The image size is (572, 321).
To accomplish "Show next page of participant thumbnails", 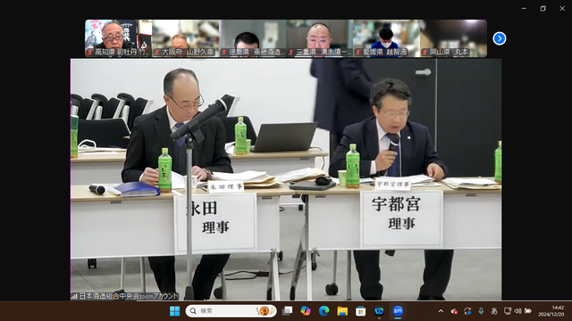I will tap(499, 38).
